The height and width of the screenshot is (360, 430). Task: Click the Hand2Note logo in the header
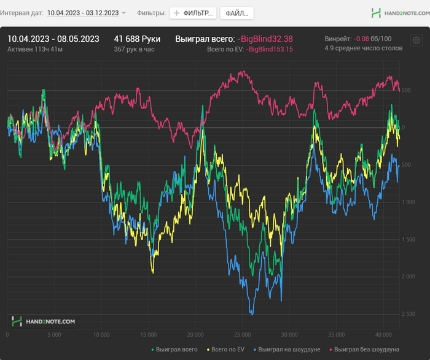click(401, 13)
